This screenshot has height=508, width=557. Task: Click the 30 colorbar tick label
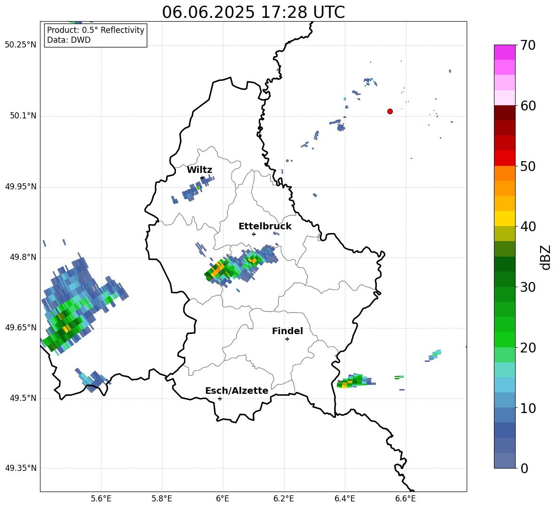528,287
